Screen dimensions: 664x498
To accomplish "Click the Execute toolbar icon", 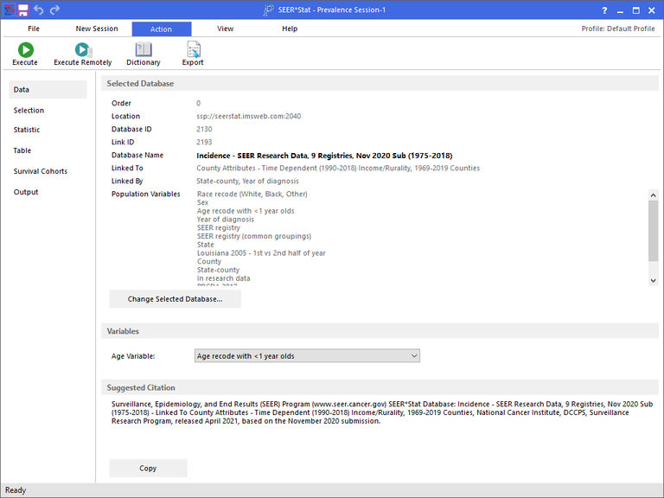I will [x=25, y=51].
